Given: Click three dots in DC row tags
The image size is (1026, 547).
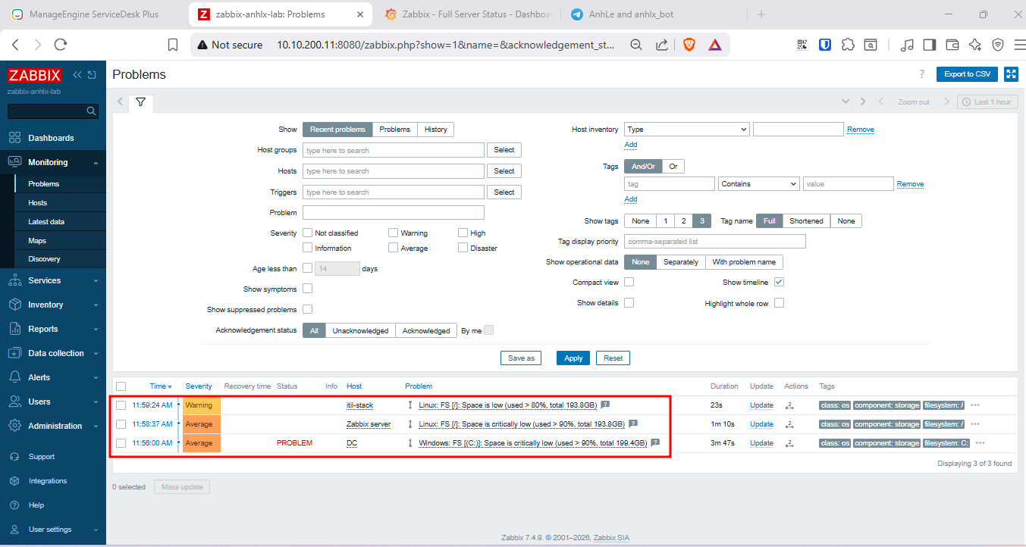Looking at the screenshot, I should [x=981, y=443].
